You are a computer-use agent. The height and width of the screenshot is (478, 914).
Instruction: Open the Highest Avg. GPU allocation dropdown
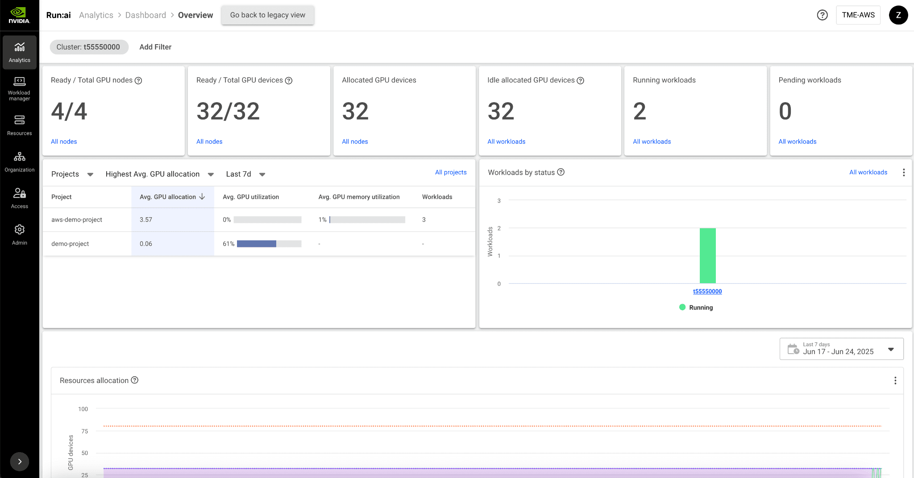[x=159, y=174]
